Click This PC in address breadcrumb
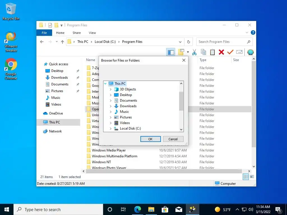This screenshot has width=287, height=215. coord(83,42)
